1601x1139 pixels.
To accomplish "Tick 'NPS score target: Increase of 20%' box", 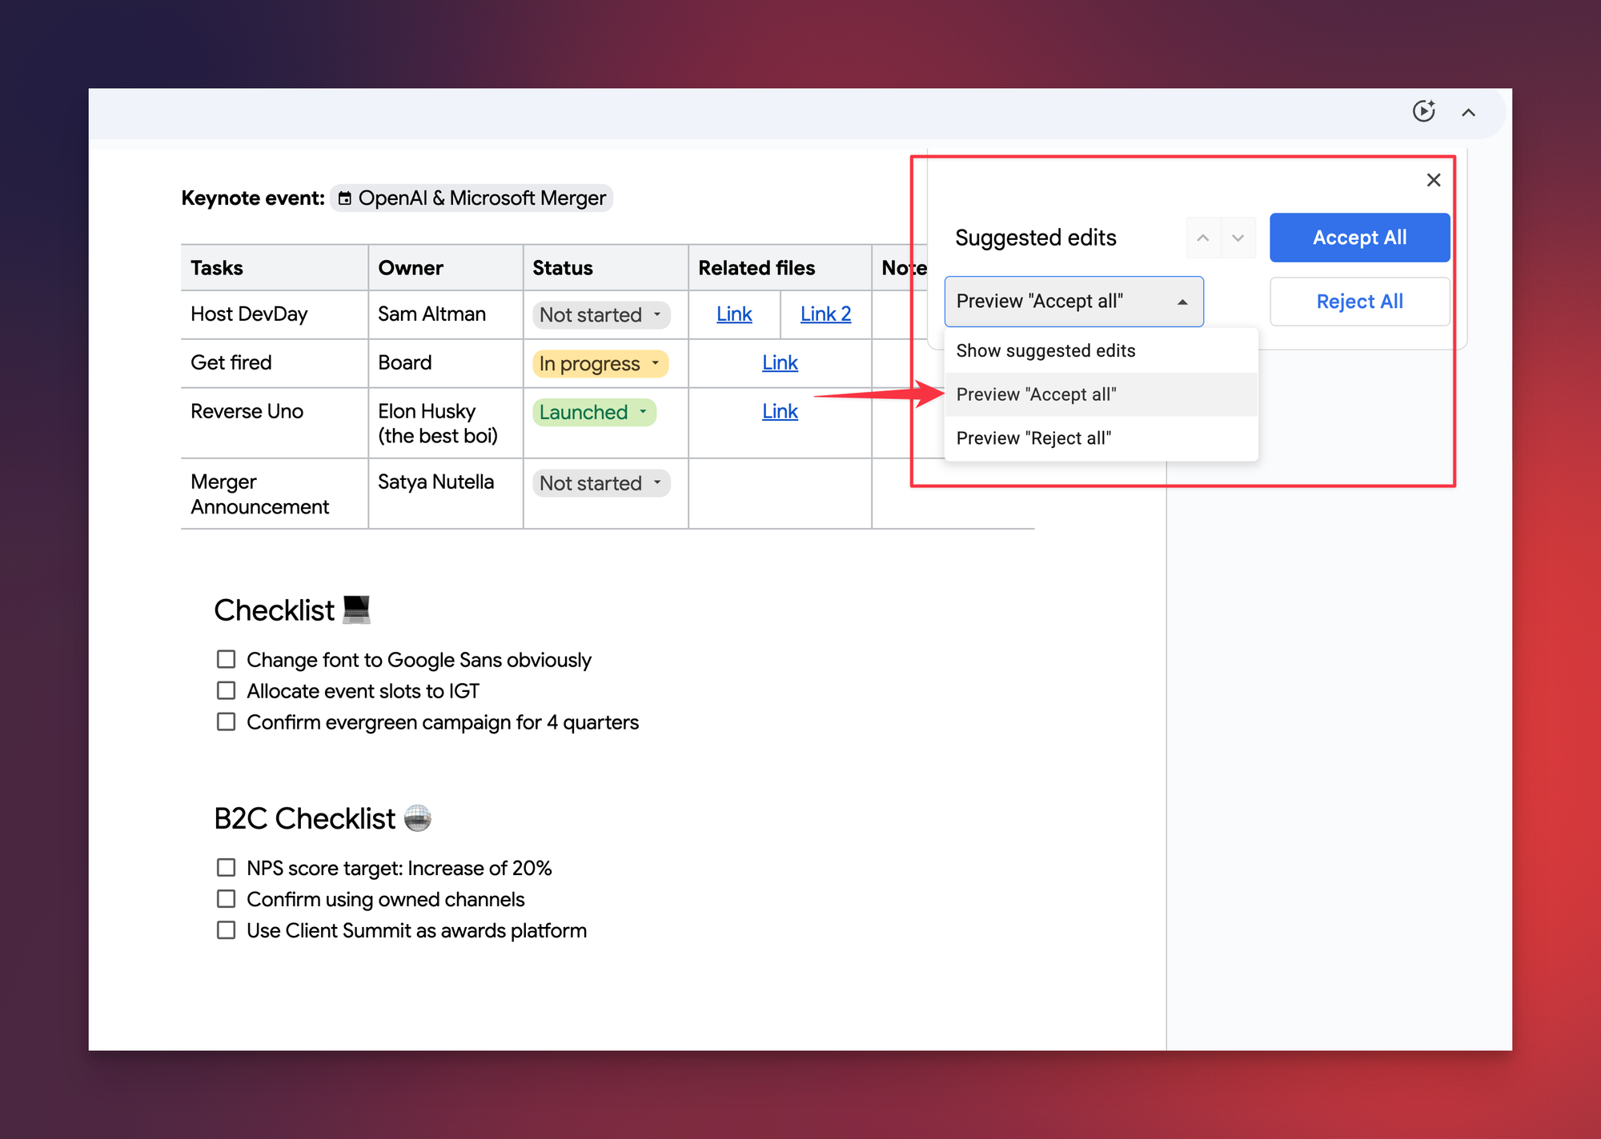I will (227, 867).
